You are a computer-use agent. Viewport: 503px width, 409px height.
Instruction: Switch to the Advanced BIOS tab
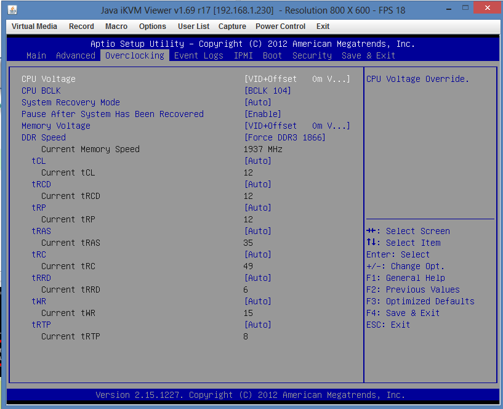76,55
